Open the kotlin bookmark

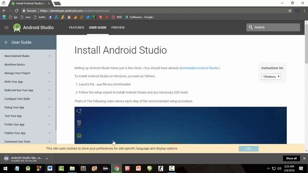[x=39, y=17]
